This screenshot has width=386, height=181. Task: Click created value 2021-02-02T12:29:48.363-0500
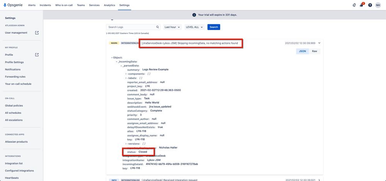pos(160,90)
